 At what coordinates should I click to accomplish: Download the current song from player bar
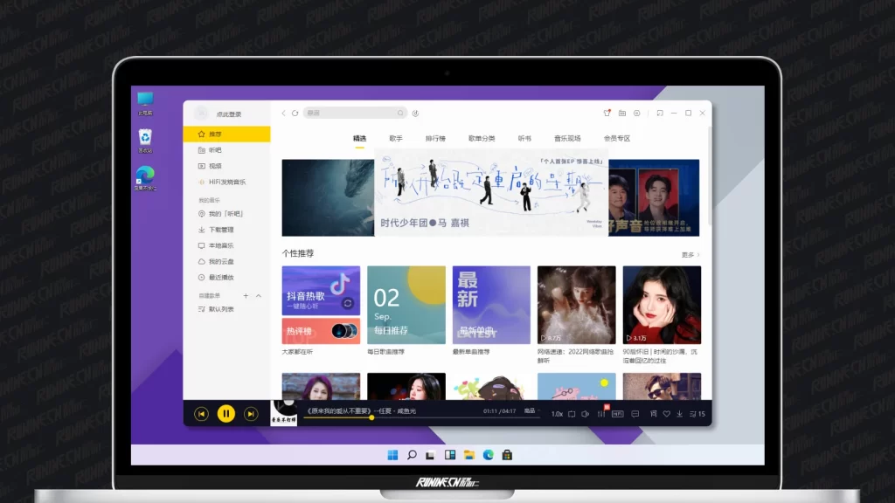pos(680,414)
